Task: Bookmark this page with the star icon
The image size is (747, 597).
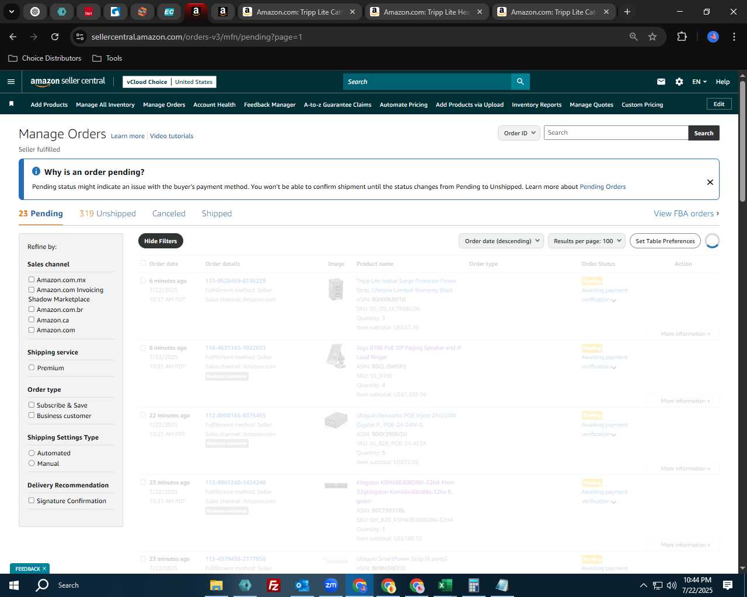Action: point(652,37)
